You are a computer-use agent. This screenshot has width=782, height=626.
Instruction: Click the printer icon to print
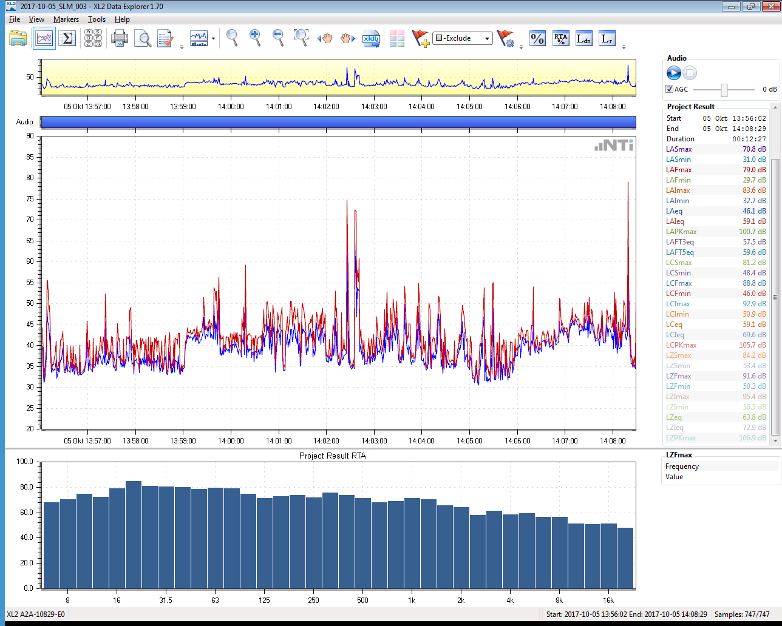click(x=120, y=39)
